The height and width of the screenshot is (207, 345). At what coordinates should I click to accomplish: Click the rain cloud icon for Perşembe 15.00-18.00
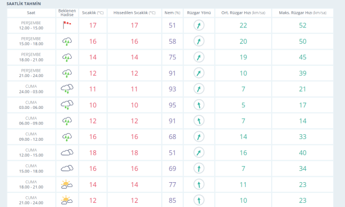pyautogui.click(x=67, y=42)
